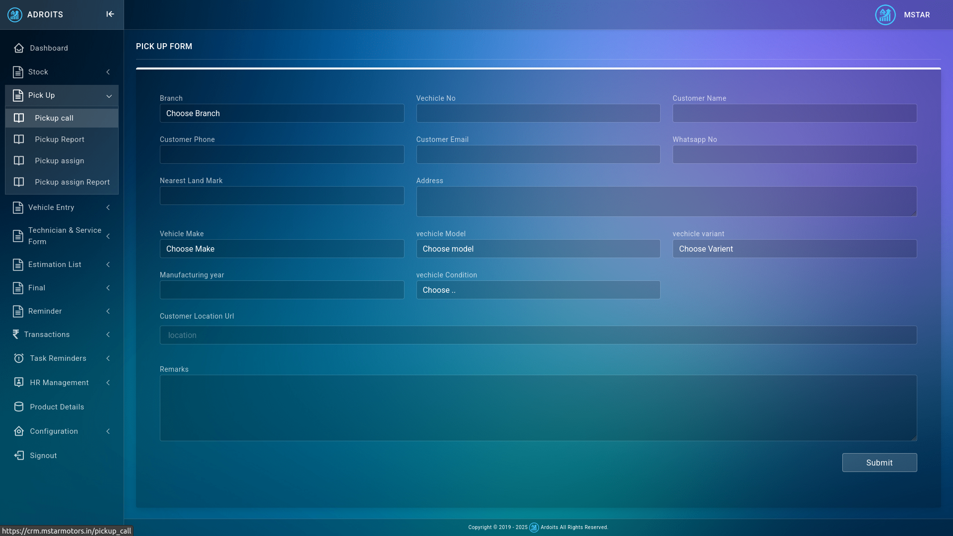The width and height of the screenshot is (953, 536).
Task: Click the Customer Location Url field
Action: [x=538, y=335]
